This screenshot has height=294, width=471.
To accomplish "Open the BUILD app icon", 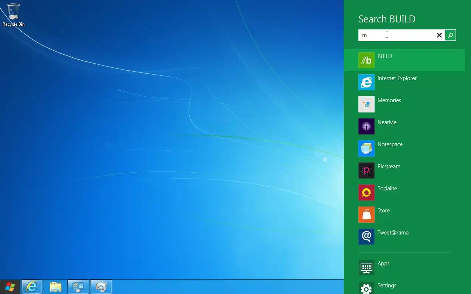I will pos(366,60).
